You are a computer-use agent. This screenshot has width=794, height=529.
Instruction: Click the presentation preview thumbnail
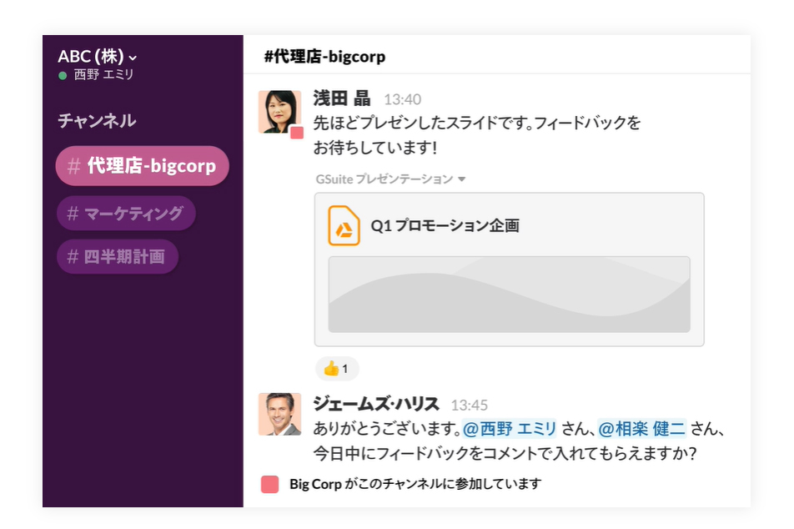[509, 295]
